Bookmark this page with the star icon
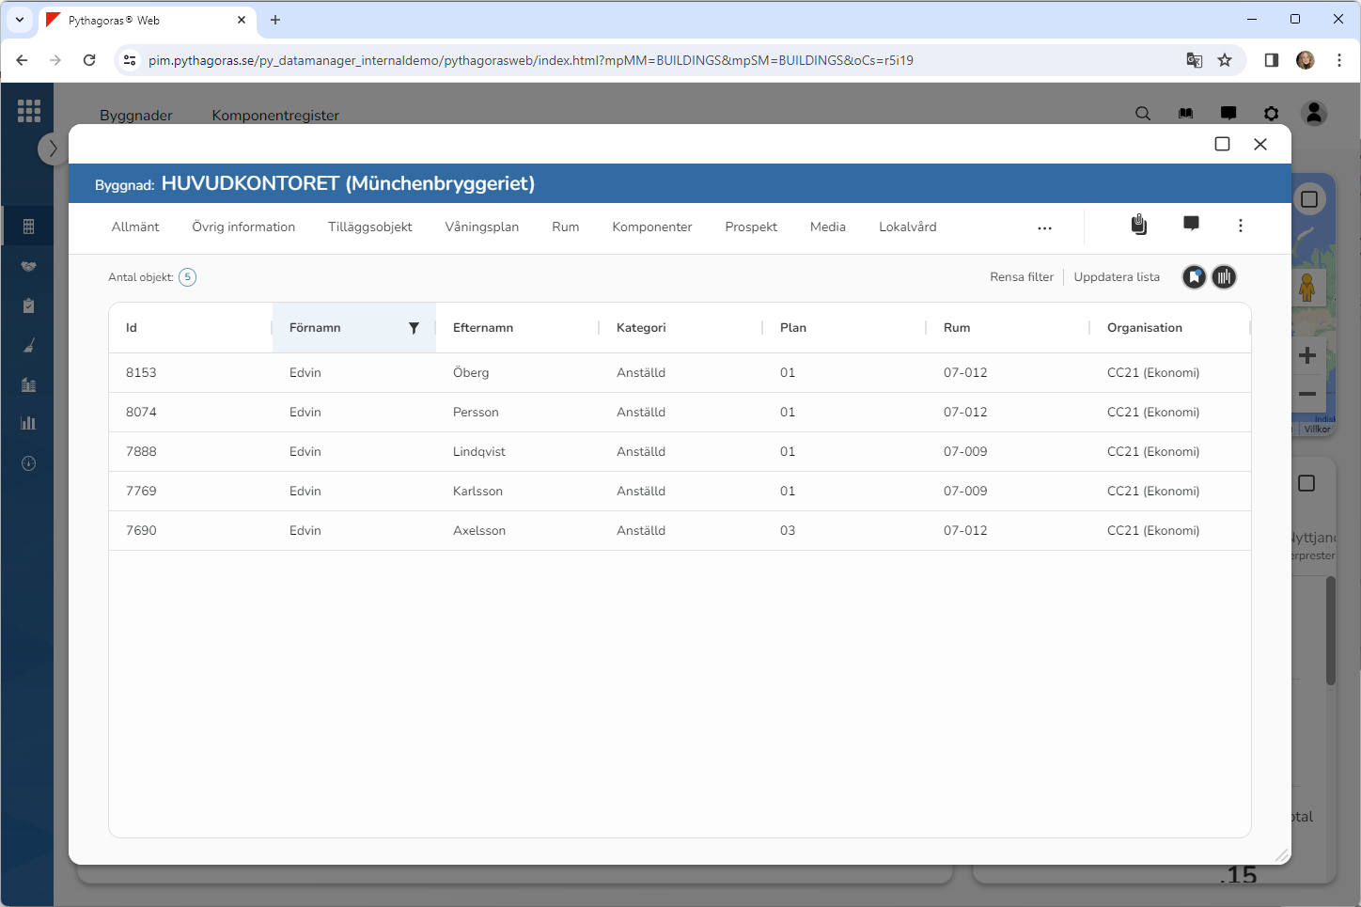 (x=1224, y=60)
